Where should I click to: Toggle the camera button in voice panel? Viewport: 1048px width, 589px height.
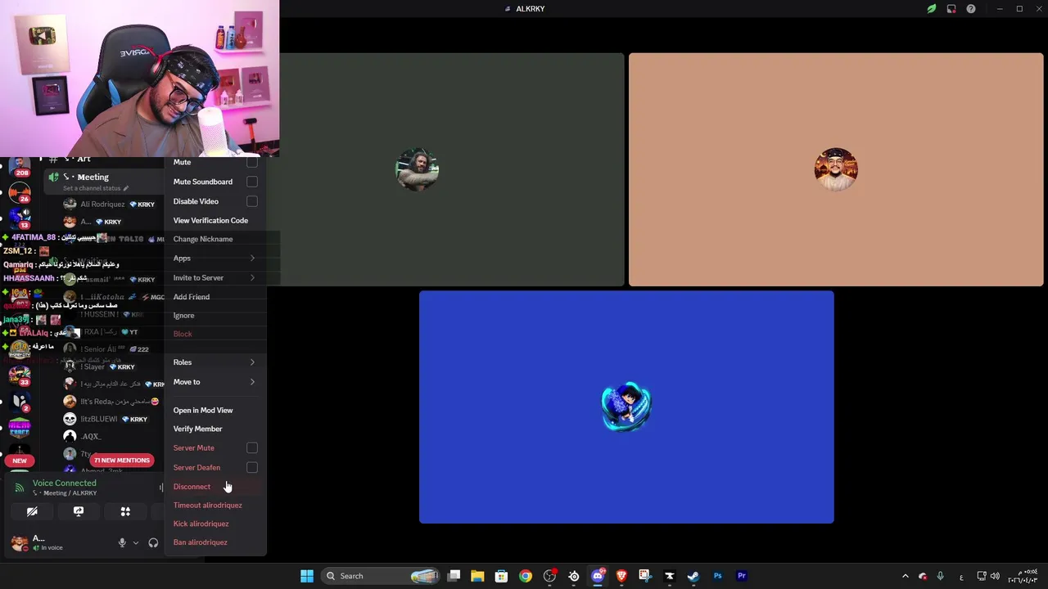32,511
